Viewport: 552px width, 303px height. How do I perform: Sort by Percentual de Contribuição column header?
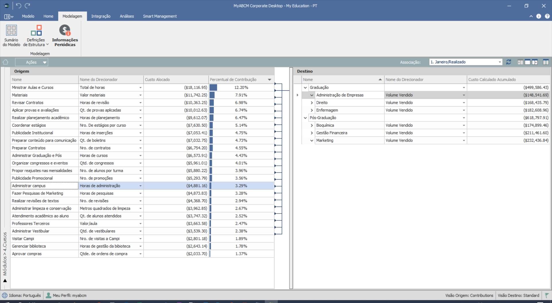click(241, 79)
